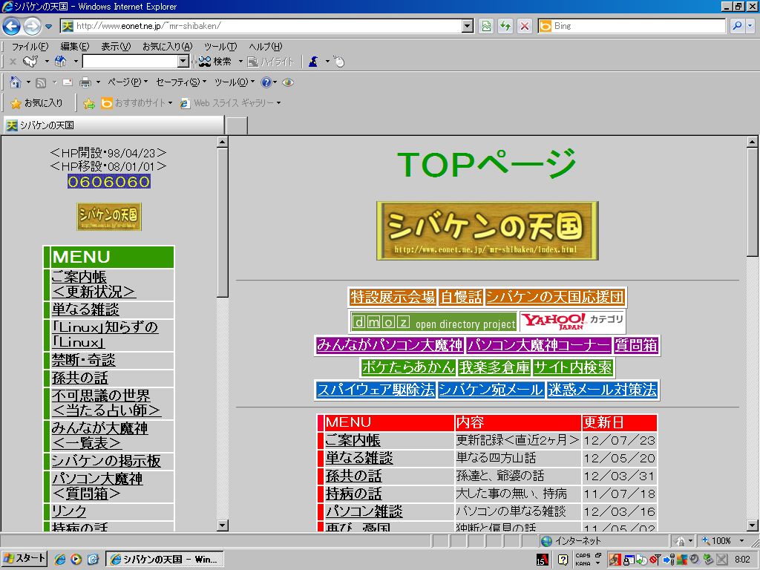Open the おすすめサイト suggested sites button
760x570 pixels.
[137, 102]
